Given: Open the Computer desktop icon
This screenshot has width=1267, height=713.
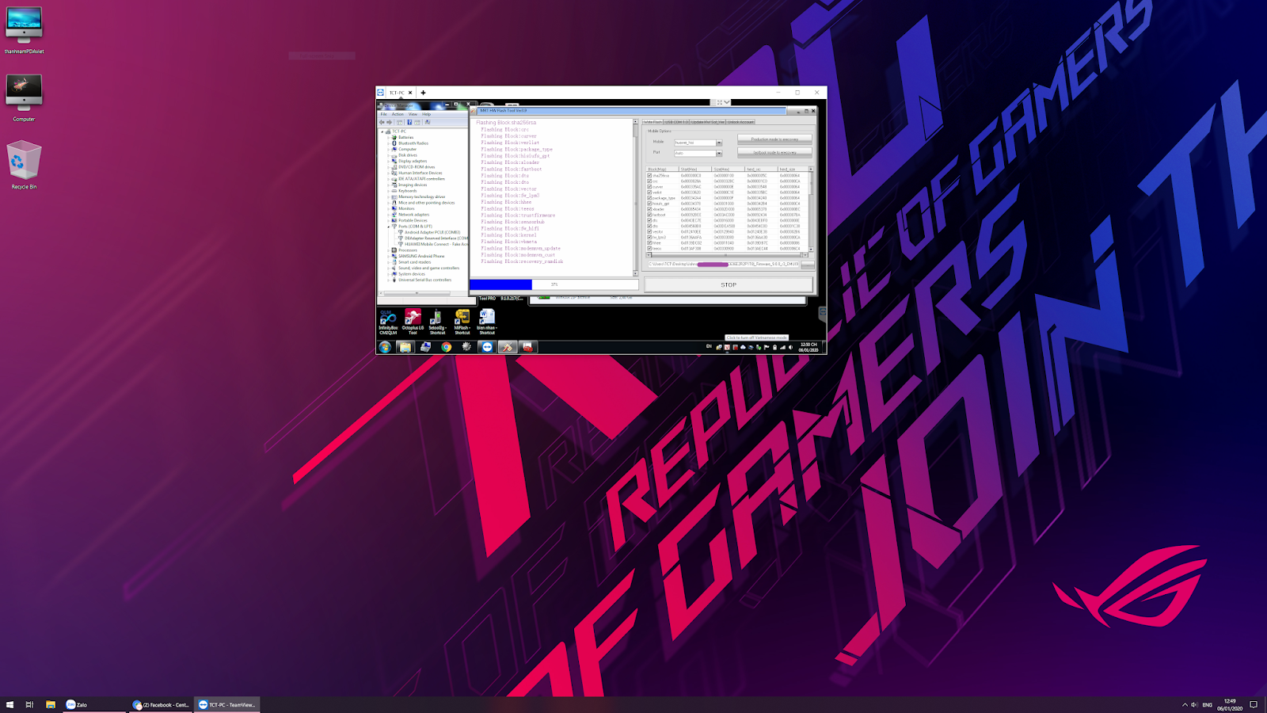Looking at the screenshot, I should pyautogui.click(x=24, y=98).
